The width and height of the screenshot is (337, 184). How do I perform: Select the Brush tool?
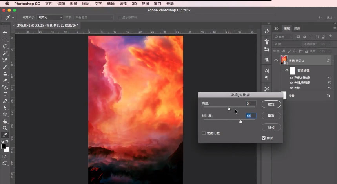[x=5, y=67]
